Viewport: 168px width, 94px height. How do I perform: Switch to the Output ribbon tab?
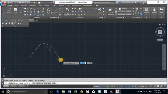click(54, 5)
